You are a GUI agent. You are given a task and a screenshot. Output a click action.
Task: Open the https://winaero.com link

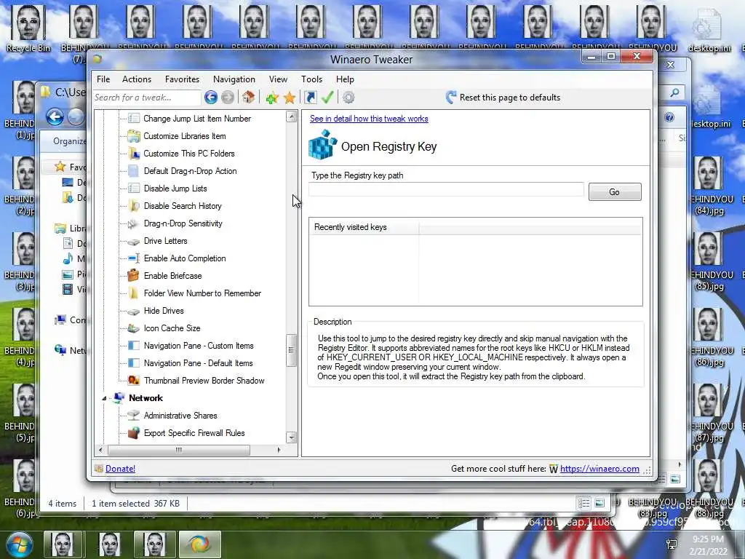[x=599, y=469]
